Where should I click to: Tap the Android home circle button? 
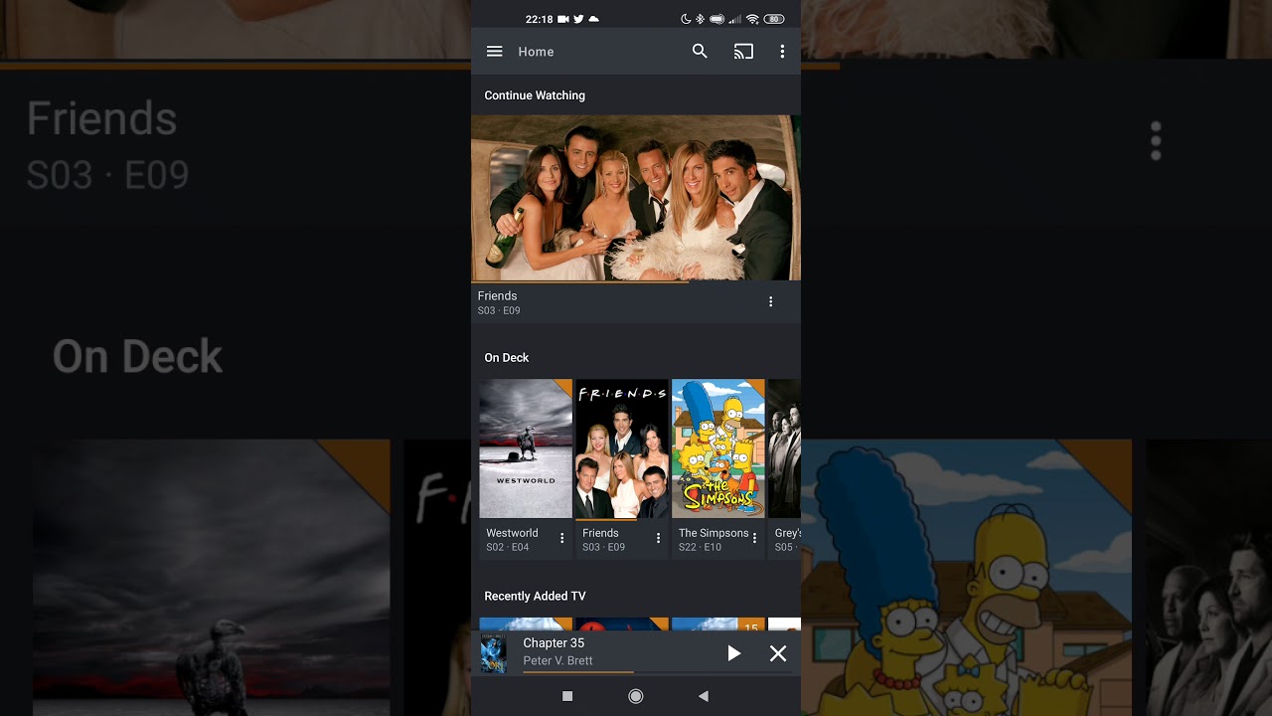[636, 696]
